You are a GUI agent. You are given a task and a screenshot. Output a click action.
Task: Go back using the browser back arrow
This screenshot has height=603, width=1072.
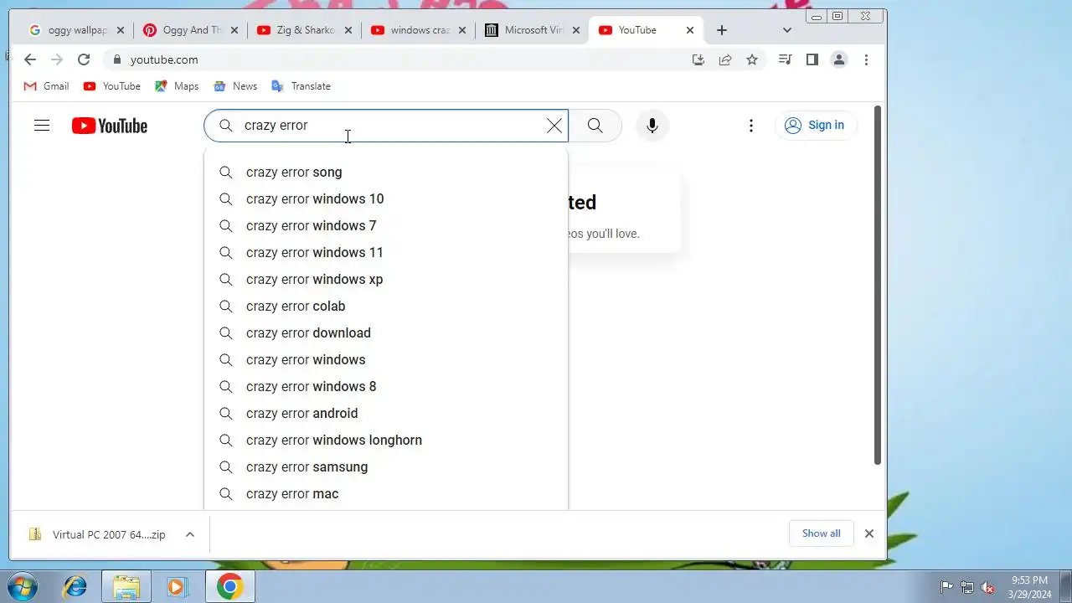click(x=30, y=59)
